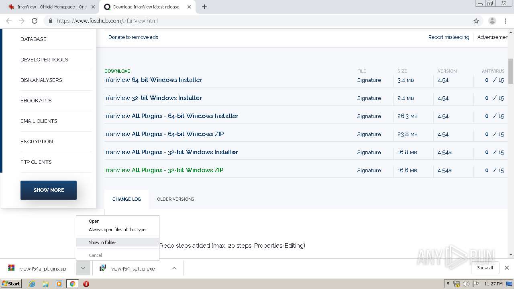Image resolution: width=514 pixels, height=289 pixels.
Task: Open the volume tray icon
Action: click(x=466, y=284)
